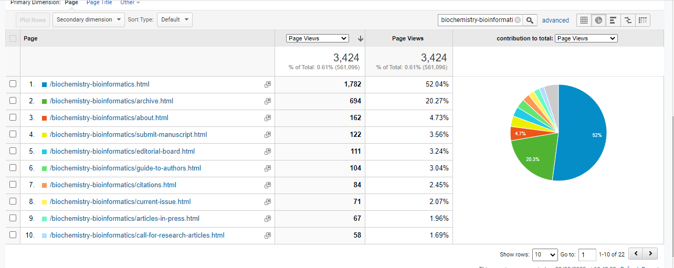Switch to the bar performance view

coord(613,20)
